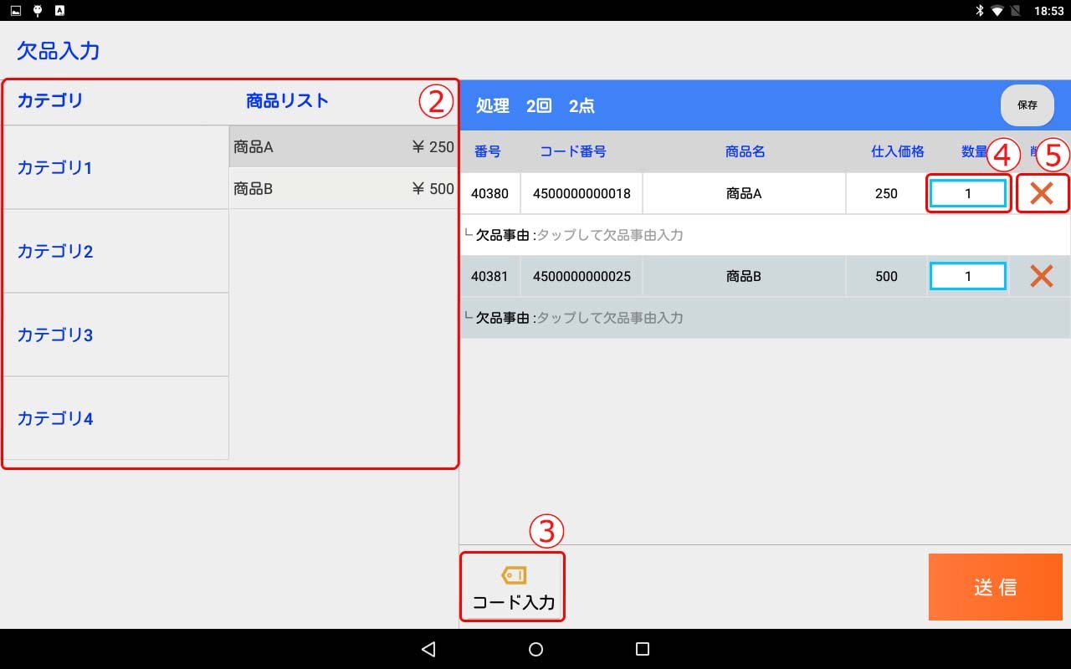Click the 処理 2回 2点 summary text
This screenshot has width=1071, height=669.
(535, 106)
